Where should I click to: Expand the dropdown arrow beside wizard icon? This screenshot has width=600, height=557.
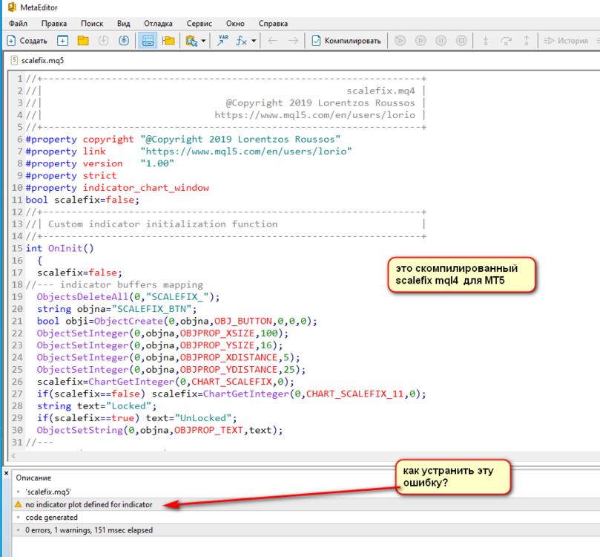click(x=203, y=41)
